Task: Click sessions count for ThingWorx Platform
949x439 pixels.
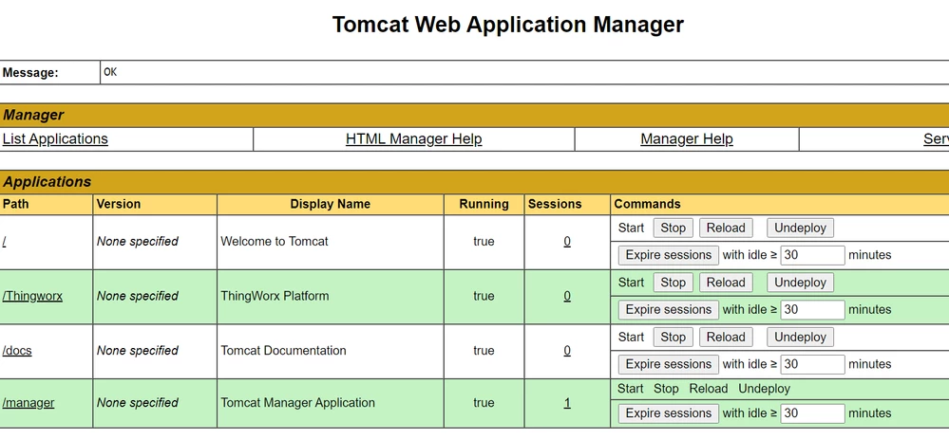Action: 567,296
